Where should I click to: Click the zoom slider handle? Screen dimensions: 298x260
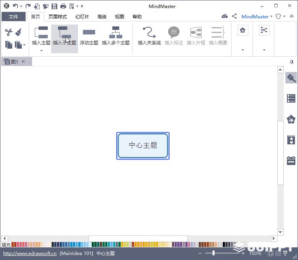tap(214, 253)
